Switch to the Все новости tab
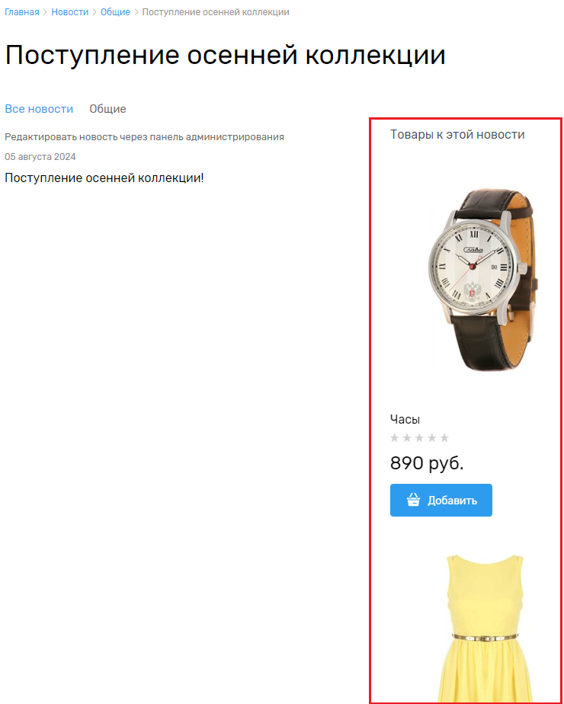 (39, 109)
